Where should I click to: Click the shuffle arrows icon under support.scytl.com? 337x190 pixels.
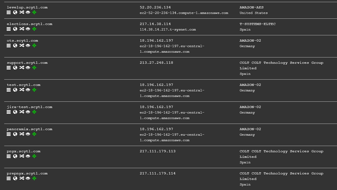point(22,68)
